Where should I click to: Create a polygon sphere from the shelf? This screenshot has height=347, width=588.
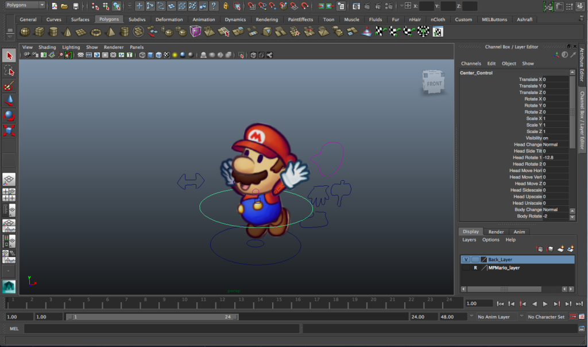(x=25, y=32)
